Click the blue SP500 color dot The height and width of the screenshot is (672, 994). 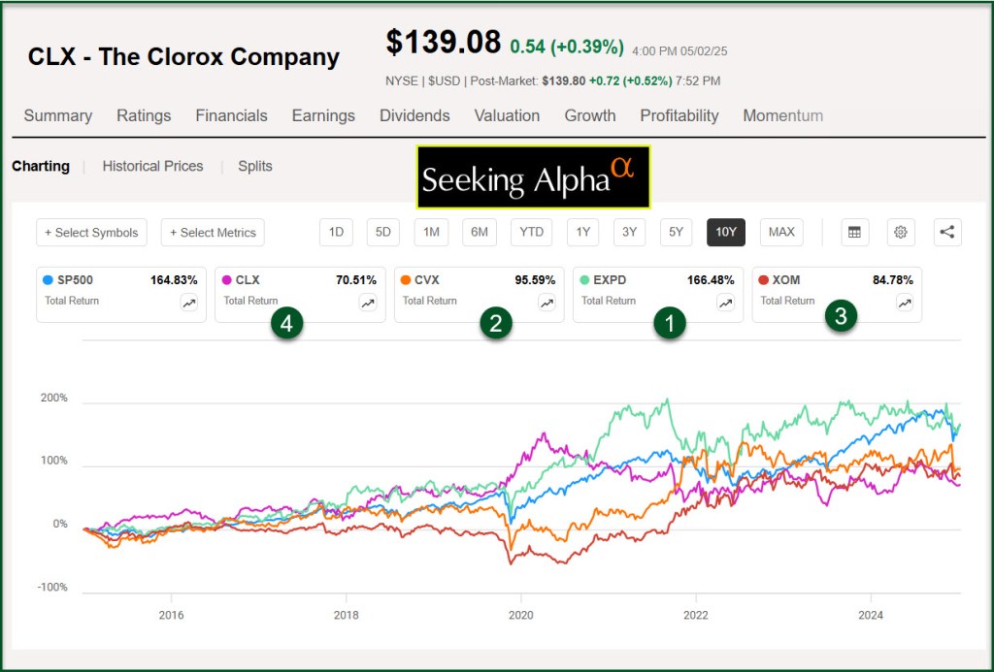click(x=49, y=280)
